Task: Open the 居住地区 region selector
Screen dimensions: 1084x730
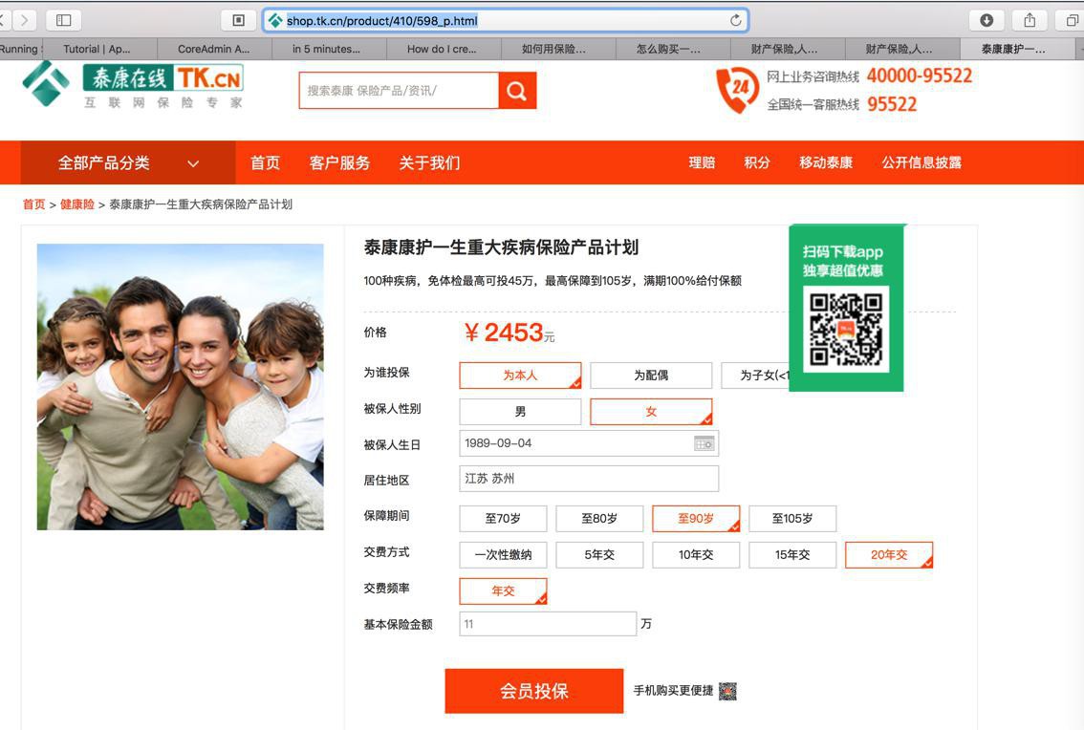Action: (x=589, y=479)
